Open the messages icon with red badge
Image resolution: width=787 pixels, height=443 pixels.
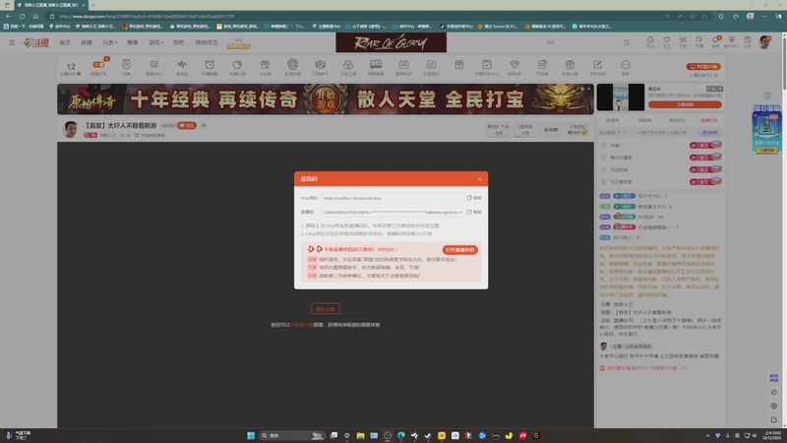(716, 39)
